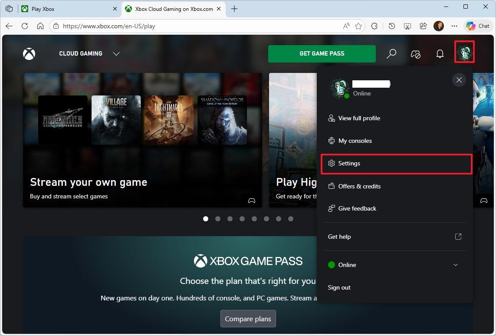Open browser extensions puzzle icon
496x336 pixels.
[374, 26]
